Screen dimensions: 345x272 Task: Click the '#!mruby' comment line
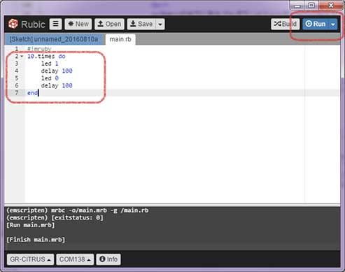point(39,49)
